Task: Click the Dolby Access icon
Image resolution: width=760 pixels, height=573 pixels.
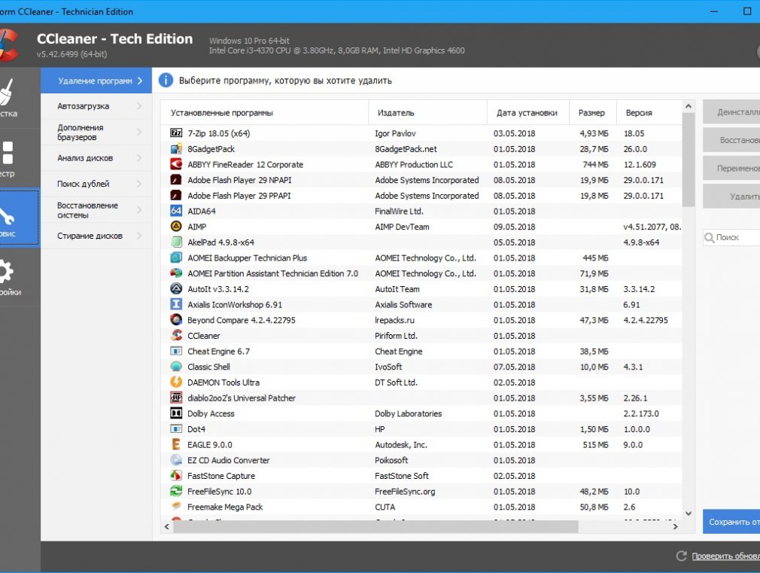Action: [x=176, y=413]
